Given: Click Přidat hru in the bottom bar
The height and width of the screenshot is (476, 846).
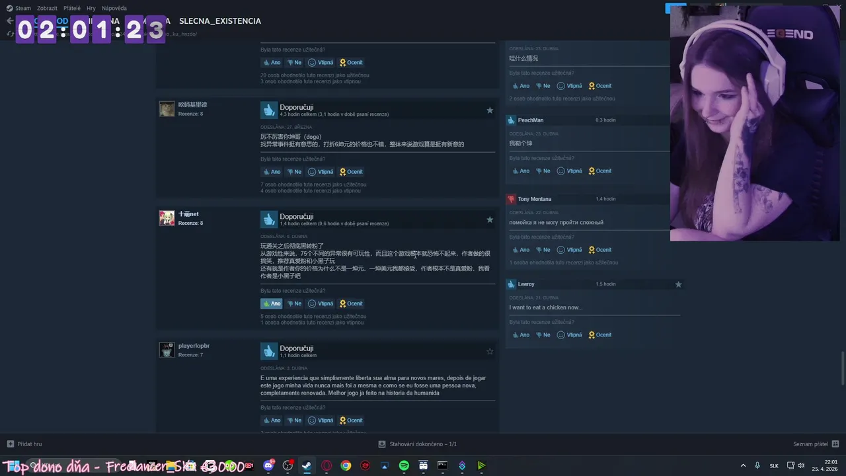Looking at the screenshot, I should click(24, 444).
